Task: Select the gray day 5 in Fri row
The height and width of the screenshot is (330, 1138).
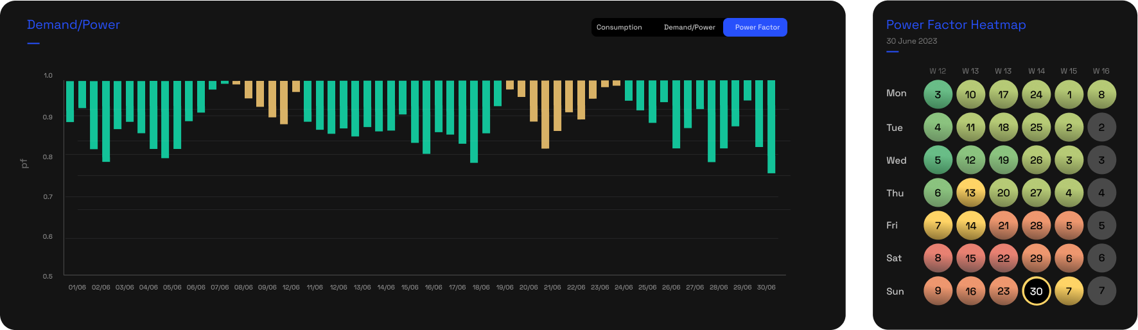Action: pos(1101,225)
